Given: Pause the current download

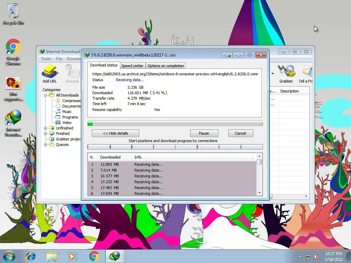Looking at the screenshot, I should 204,133.
